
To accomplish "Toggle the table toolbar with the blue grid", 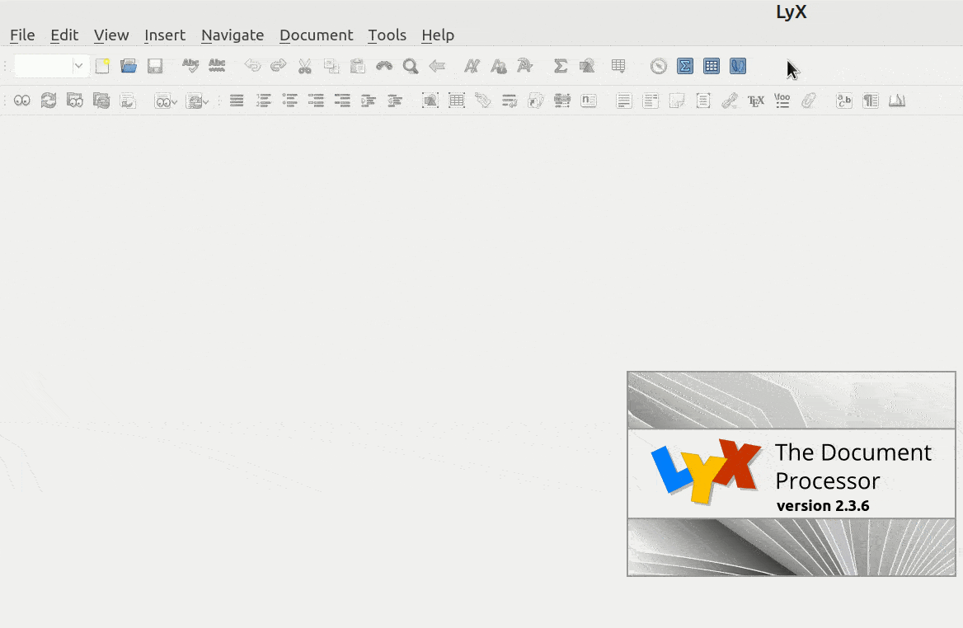I will click(x=712, y=66).
